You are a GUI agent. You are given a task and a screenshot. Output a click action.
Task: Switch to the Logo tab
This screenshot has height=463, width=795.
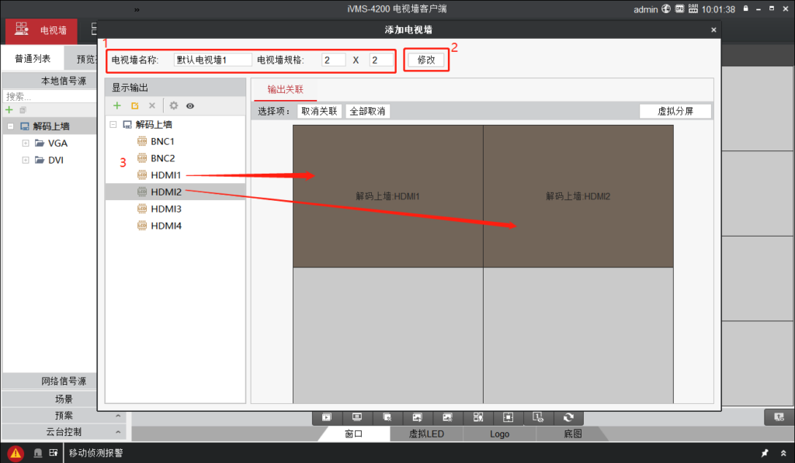click(x=500, y=434)
